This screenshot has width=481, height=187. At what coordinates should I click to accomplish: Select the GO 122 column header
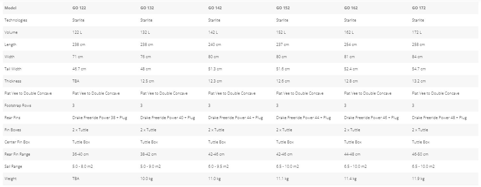tap(79, 8)
